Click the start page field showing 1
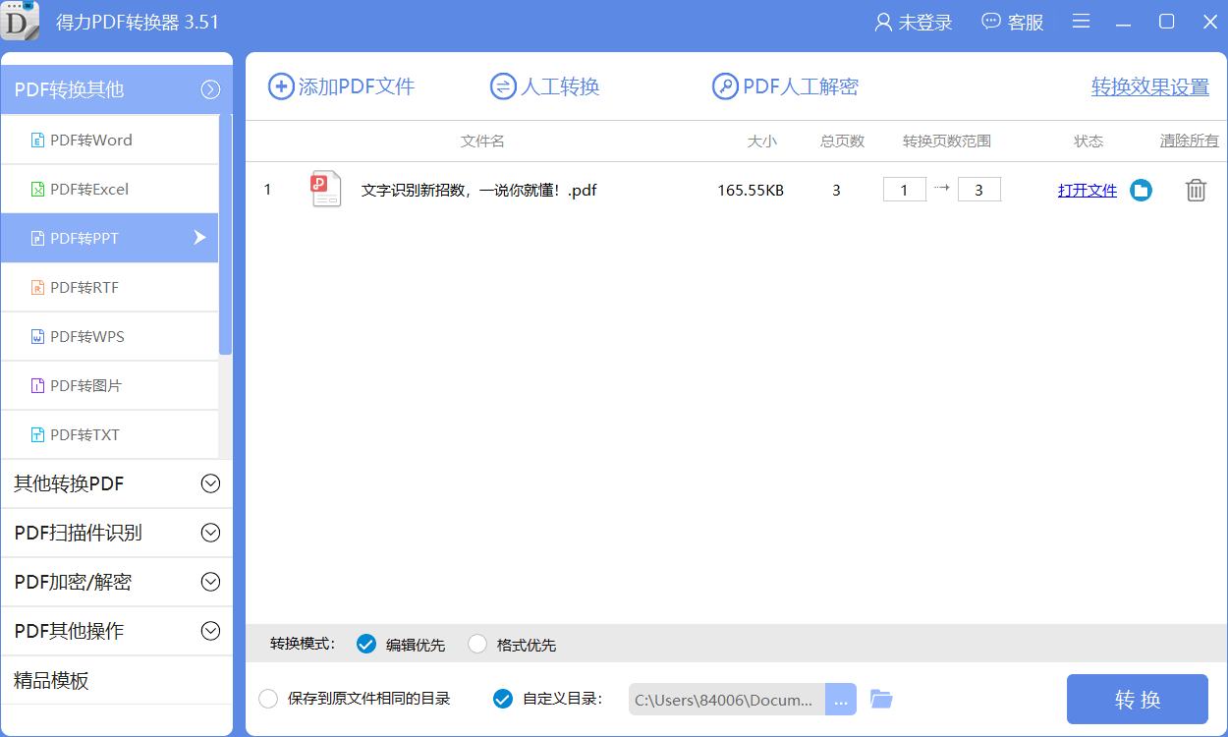Screen dimensions: 1228x737 tap(905, 190)
